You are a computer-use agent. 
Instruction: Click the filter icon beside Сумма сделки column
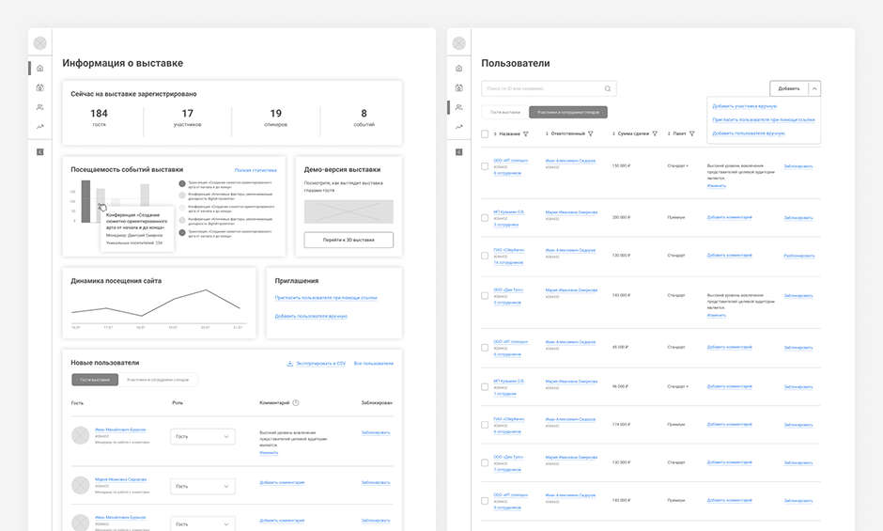click(x=655, y=134)
